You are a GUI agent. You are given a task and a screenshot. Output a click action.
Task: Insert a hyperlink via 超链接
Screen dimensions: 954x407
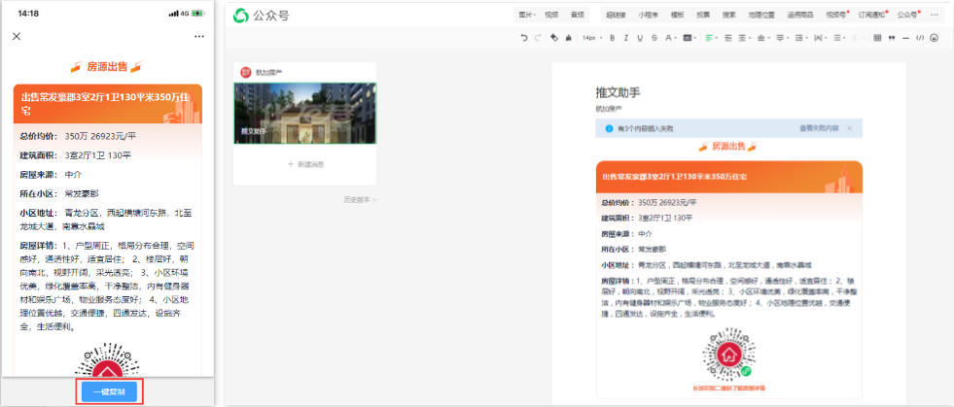pyautogui.click(x=616, y=16)
